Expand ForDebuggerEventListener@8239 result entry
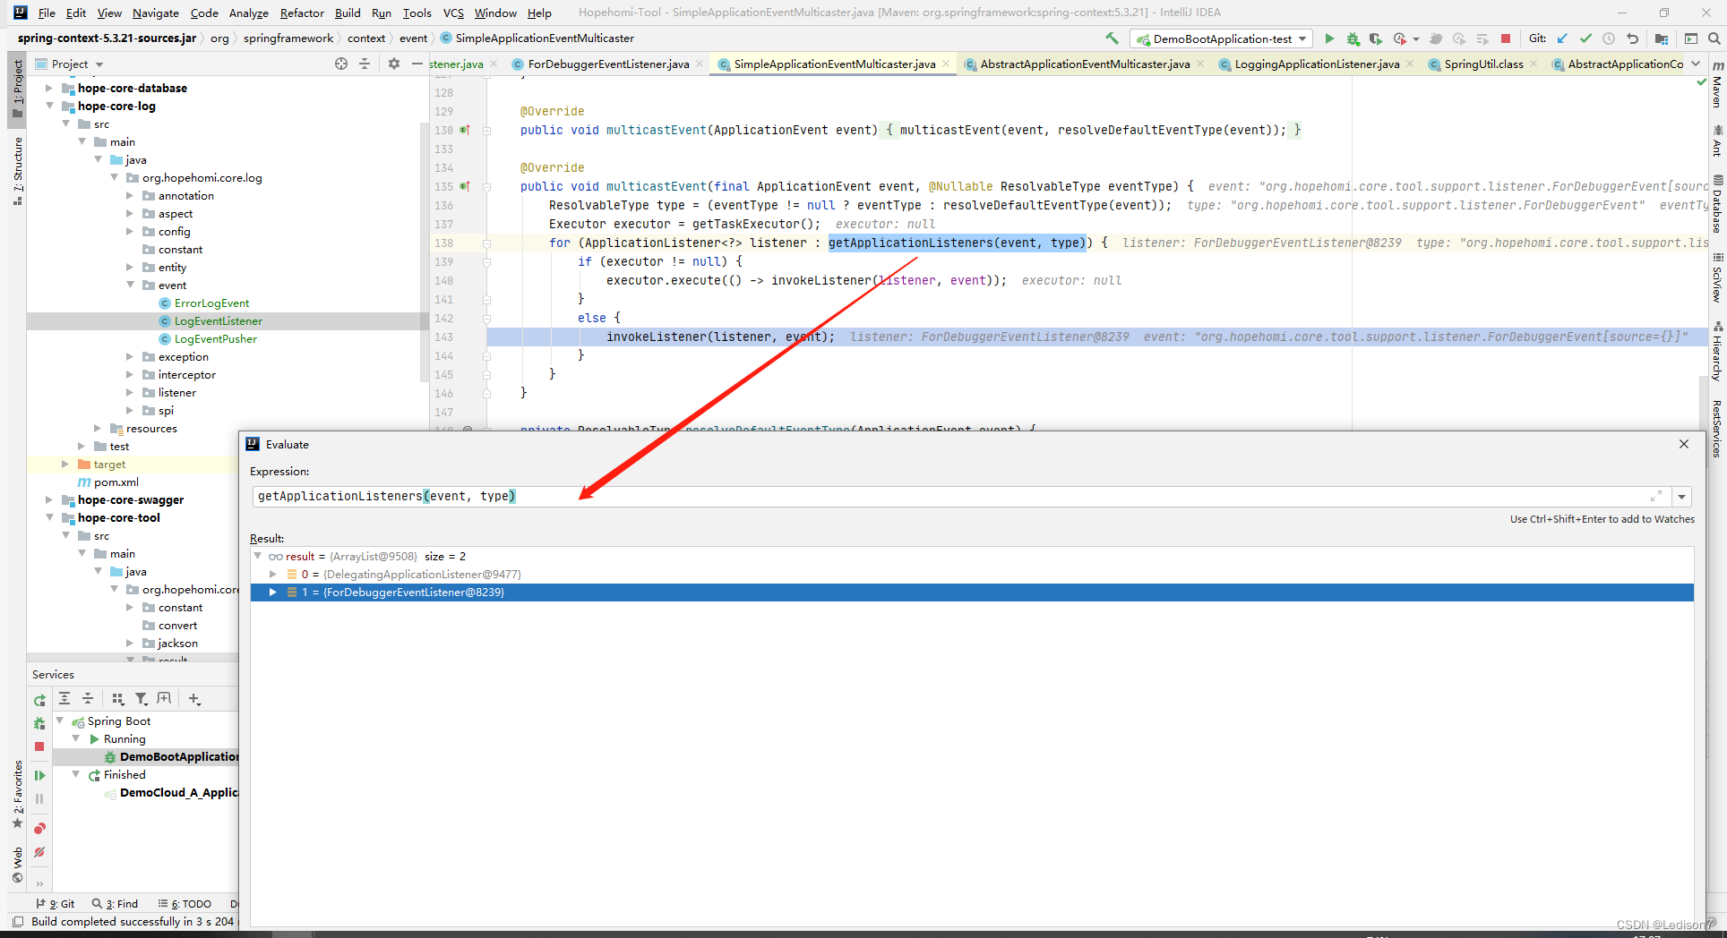Image resolution: width=1727 pixels, height=938 pixels. coord(273,592)
